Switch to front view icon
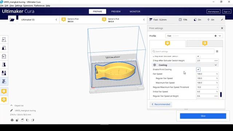This screenshot has height=131, width=233. click(x=17, y=120)
